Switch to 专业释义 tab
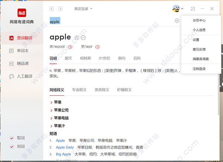 coord(79,90)
